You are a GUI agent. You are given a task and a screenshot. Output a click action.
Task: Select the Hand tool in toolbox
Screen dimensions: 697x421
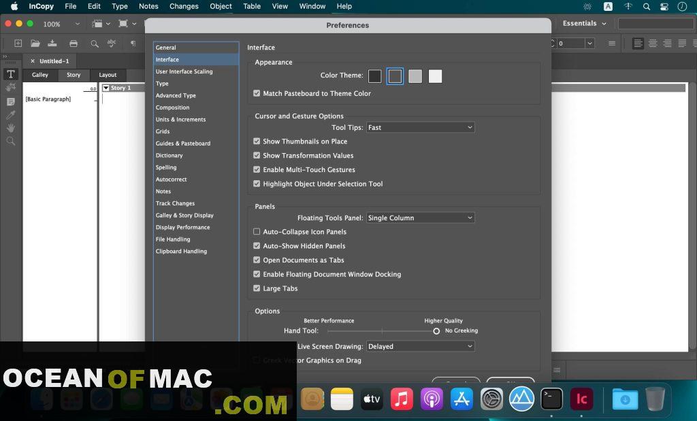tap(11, 128)
